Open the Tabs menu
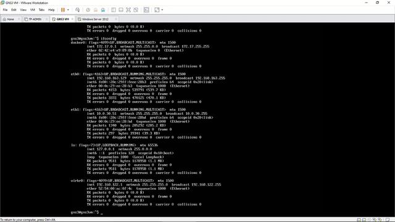The width and height of the screenshot is (395, 222). (x=41, y=10)
